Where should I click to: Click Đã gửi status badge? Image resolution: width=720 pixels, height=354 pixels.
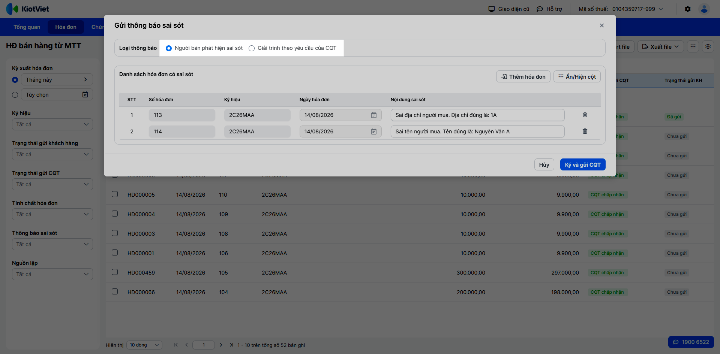click(674, 117)
